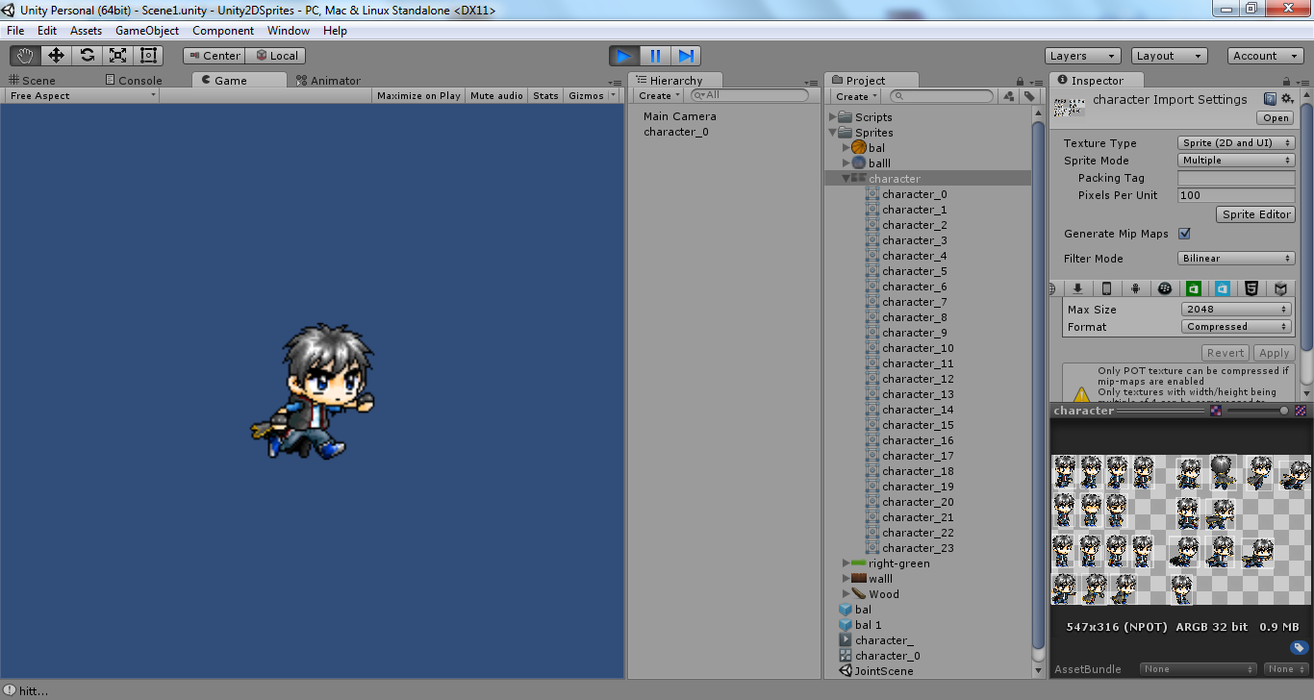Open the Layout dropdown

click(x=1169, y=56)
